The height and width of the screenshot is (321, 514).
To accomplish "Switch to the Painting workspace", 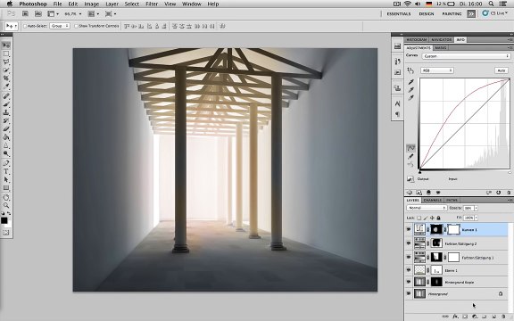I will 452,13.
